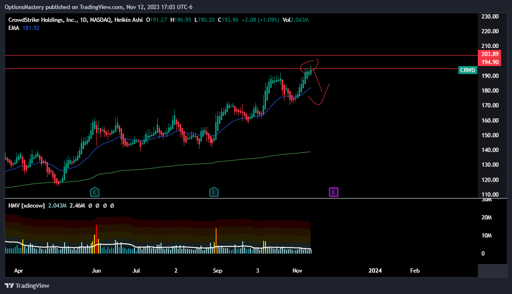512x294 pixels.
Task: Click the Apr time axis label
Action: coord(19,270)
